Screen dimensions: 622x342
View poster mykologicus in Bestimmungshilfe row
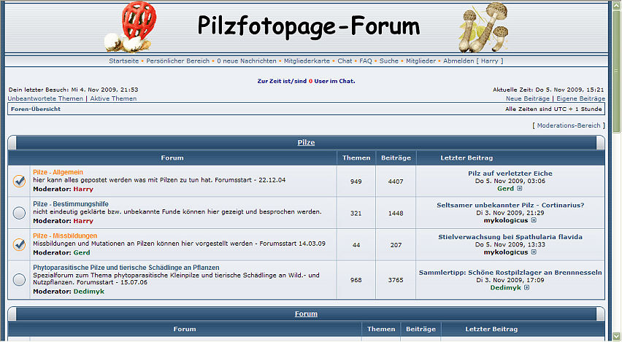(x=506, y=220)
